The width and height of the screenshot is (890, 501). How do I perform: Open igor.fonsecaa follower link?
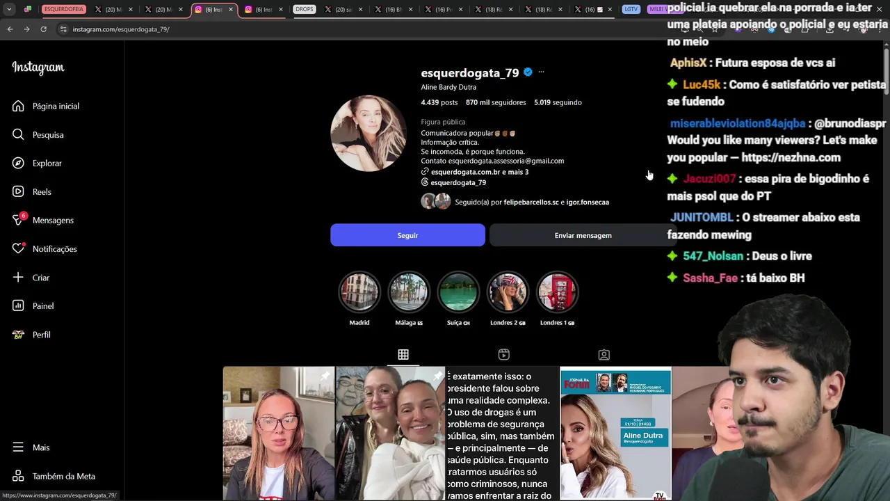[x=588, y=202]
